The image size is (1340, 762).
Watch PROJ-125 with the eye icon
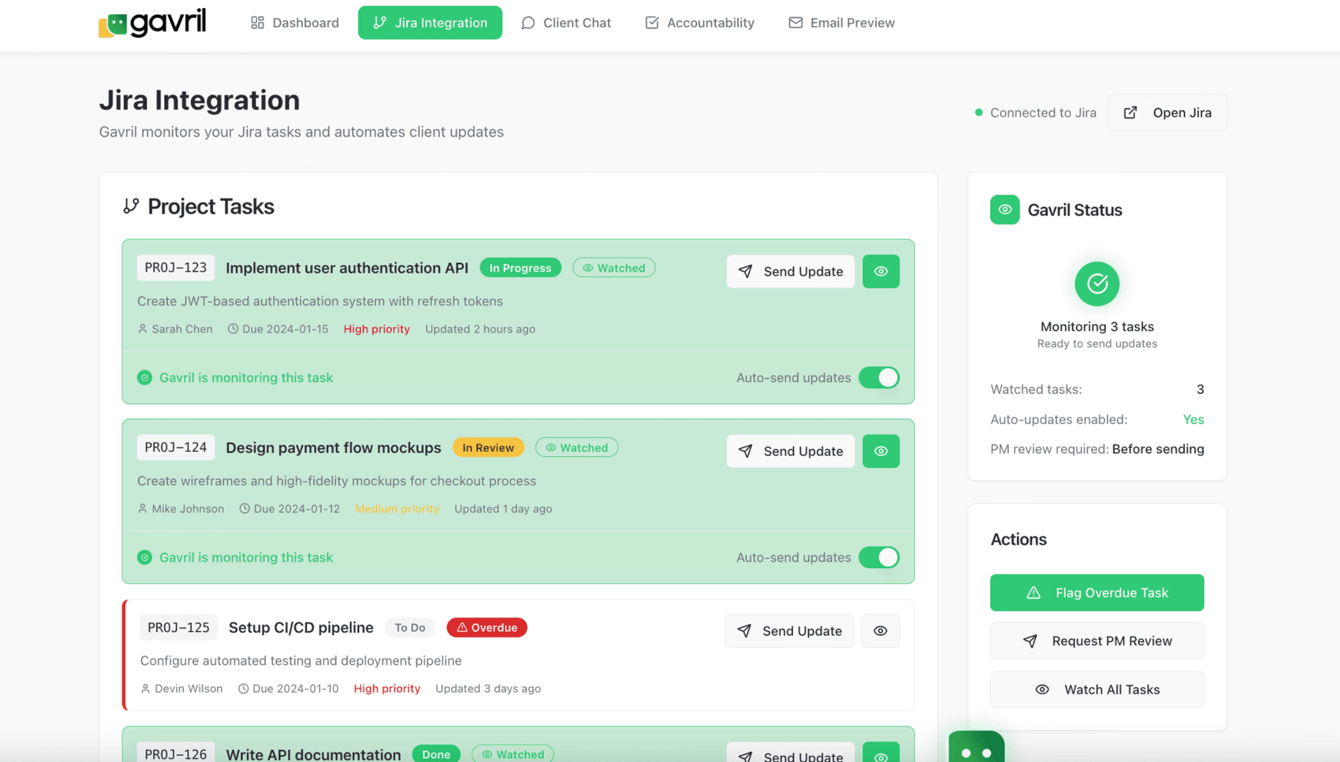pyautogui.click(x=880, y=631)
